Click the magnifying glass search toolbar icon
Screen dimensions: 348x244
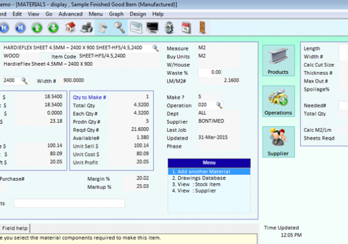(x=119, y=28)
